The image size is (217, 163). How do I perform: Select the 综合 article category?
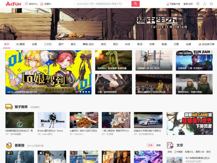click(x=170, y=152)
